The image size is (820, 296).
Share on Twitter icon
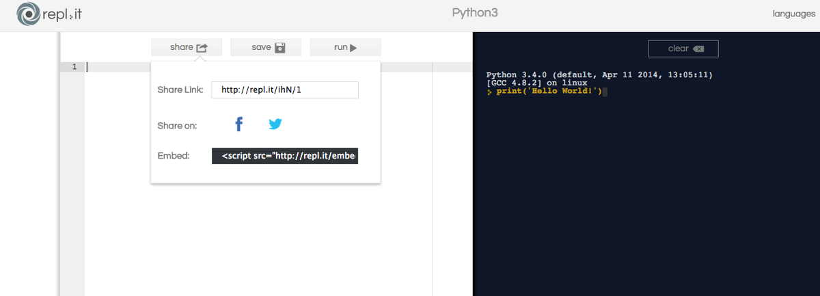coord(275,124)
